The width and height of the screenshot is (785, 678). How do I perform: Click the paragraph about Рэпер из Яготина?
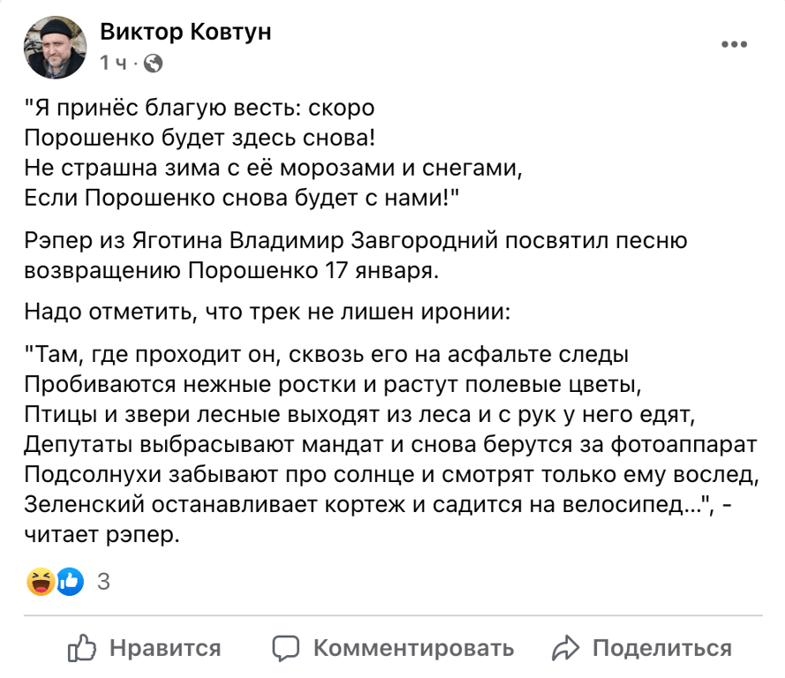pos(353,254)
